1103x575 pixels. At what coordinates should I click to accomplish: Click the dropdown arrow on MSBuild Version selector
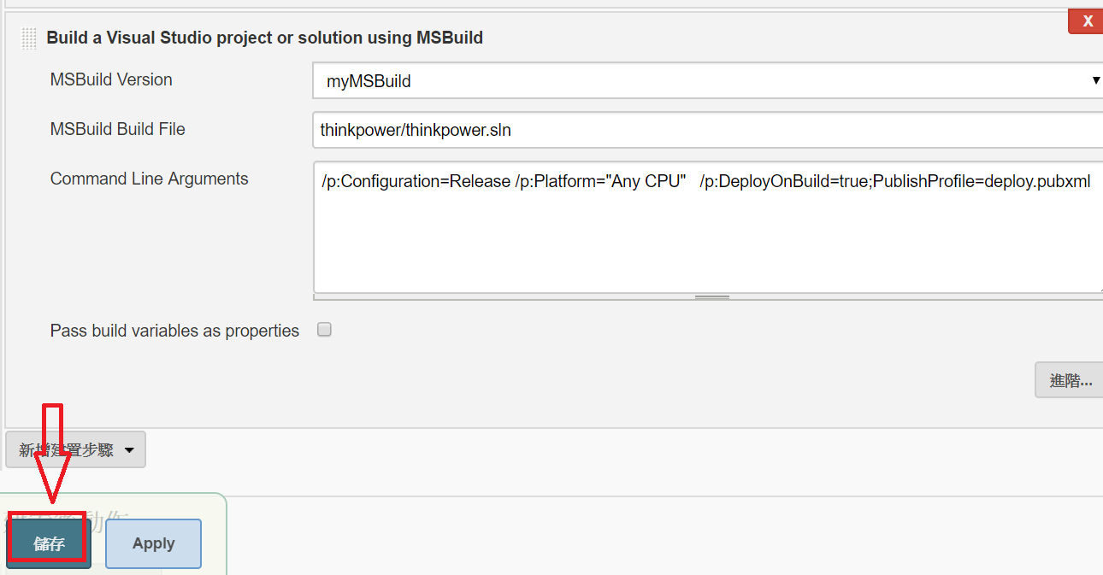tap(1095, 79)
